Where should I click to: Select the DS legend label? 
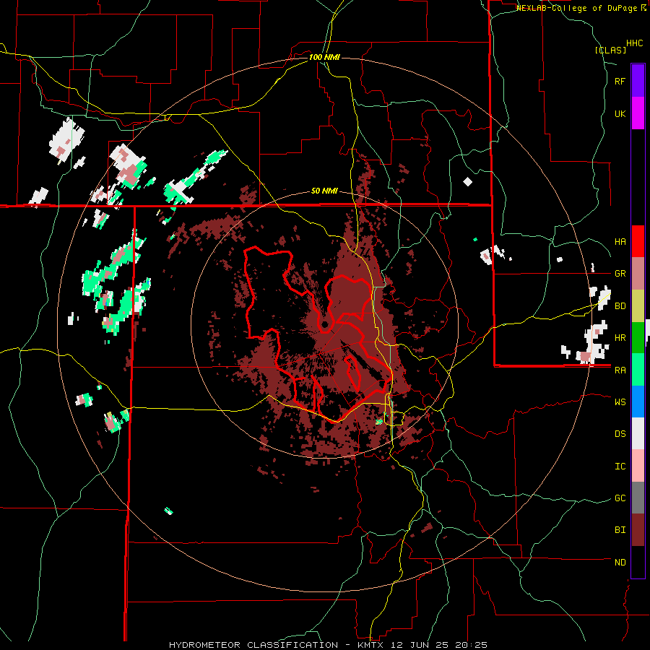point(620,434)
